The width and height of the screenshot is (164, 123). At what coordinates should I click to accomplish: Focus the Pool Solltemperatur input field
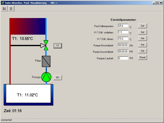click(123, 26)
